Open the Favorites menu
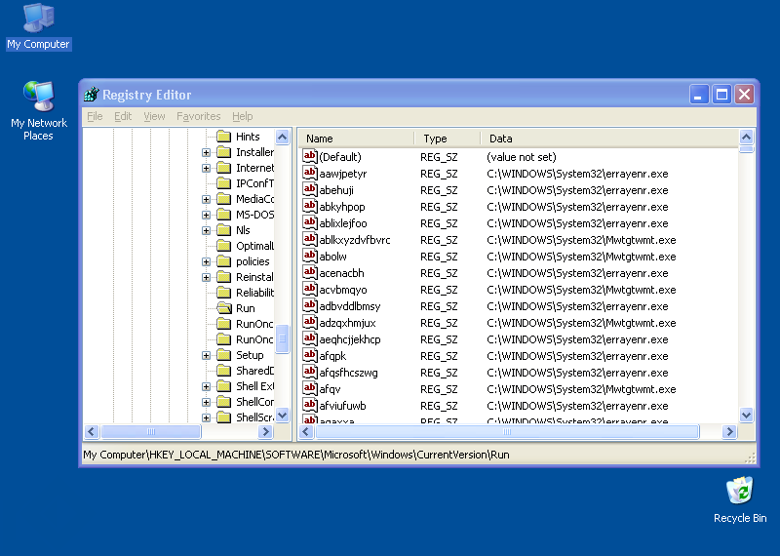 pos(198,116)
